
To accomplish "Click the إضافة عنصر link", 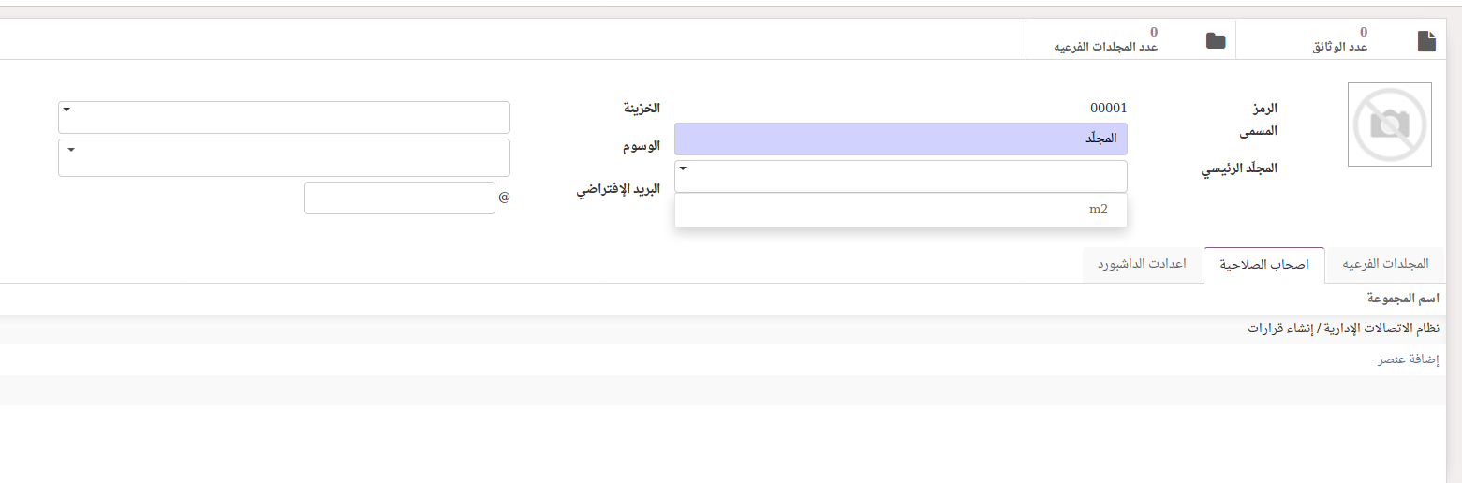I will point(1407,359).
